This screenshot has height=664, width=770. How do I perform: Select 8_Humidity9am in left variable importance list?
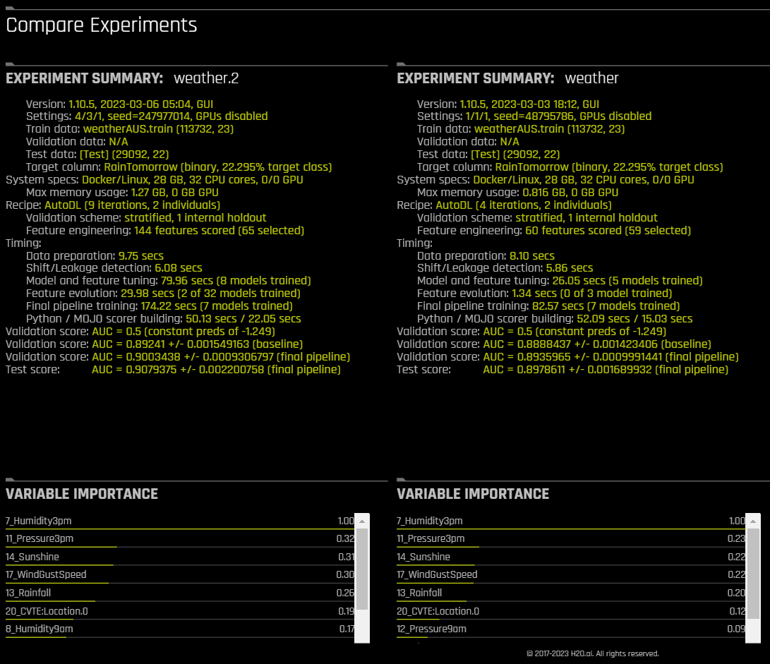pyautogui.click(x=41, y=629)
